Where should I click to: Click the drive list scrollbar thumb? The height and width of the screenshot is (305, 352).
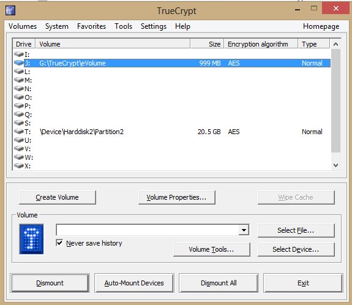(x=335, y=100)
